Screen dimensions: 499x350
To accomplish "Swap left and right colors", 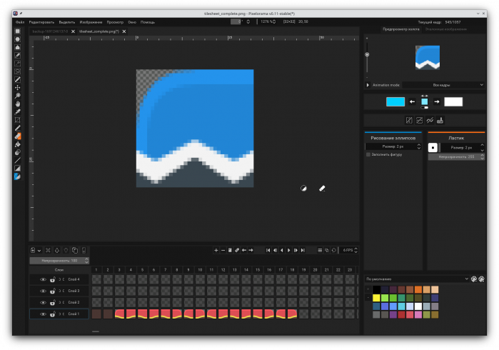I will tap(425, 96).
